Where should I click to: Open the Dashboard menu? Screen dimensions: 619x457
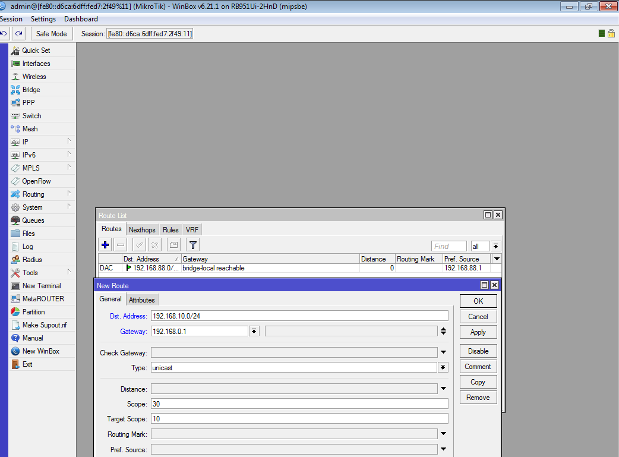tap(81, 19)
